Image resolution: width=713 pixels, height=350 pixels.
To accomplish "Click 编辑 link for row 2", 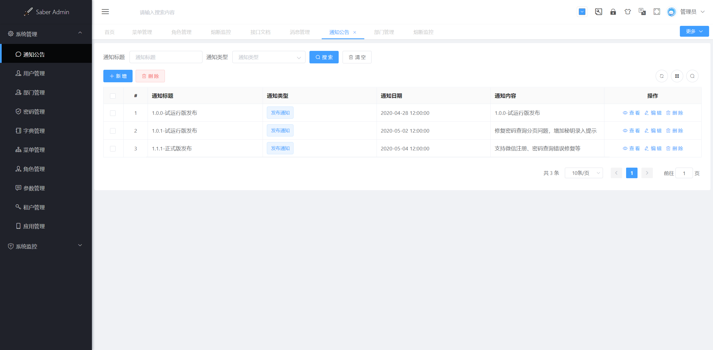I will 653,131.
